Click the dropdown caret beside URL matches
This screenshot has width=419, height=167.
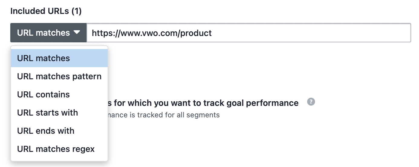pyautogui.click(x=77, y=32)
